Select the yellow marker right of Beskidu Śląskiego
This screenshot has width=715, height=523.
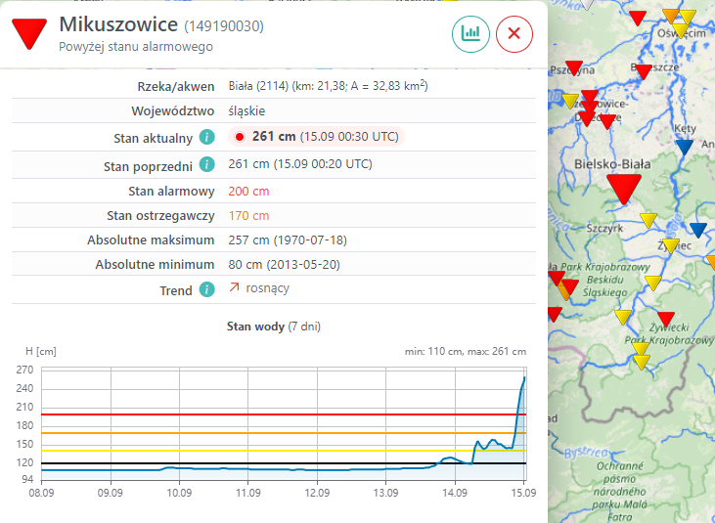click(653, 283)
